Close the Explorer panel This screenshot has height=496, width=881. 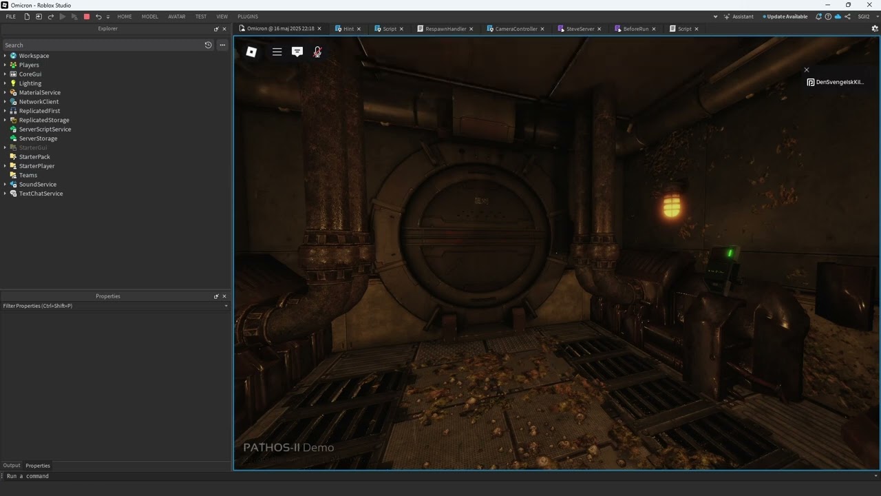[x=224, y=29]
